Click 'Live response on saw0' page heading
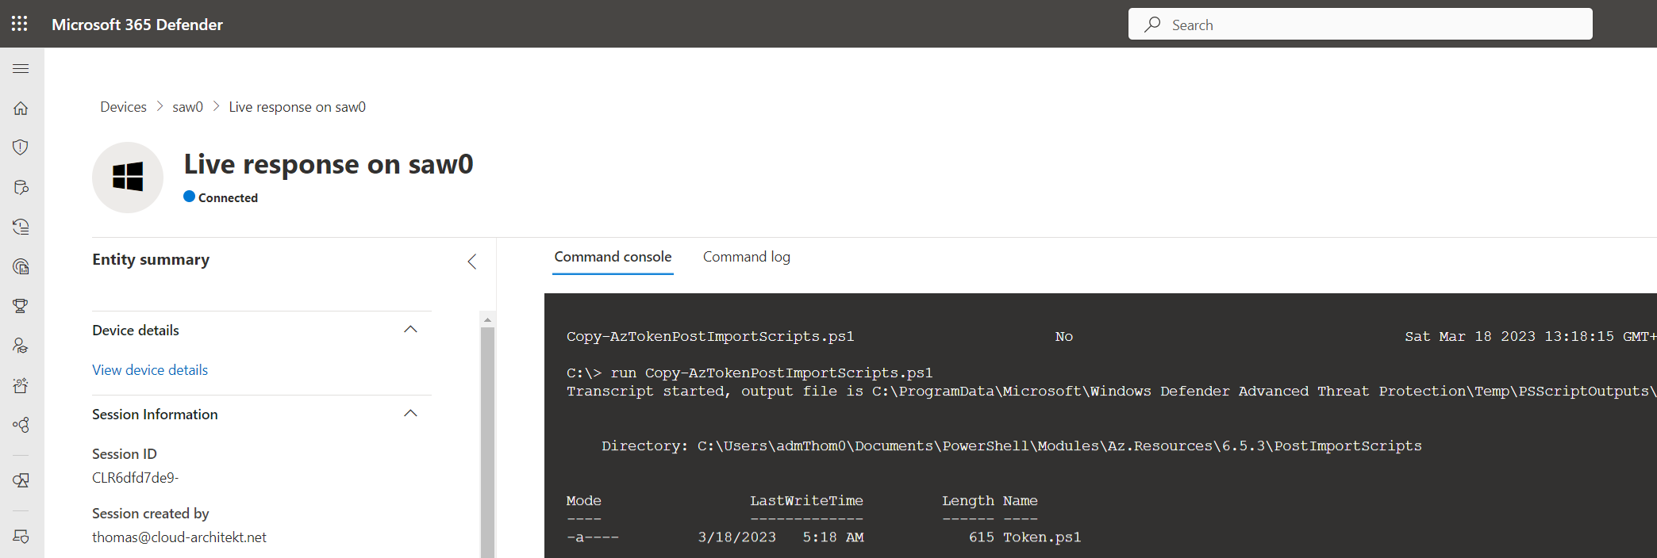The height and width of the screenshot is (558, 1657). 329,164
